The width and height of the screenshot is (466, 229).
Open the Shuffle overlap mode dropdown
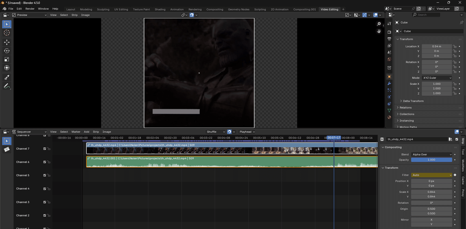coord(216,132)
